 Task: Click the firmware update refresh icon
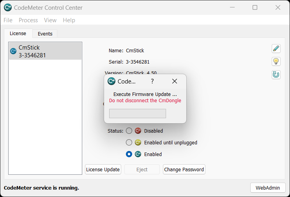click(x=276, y=75)
